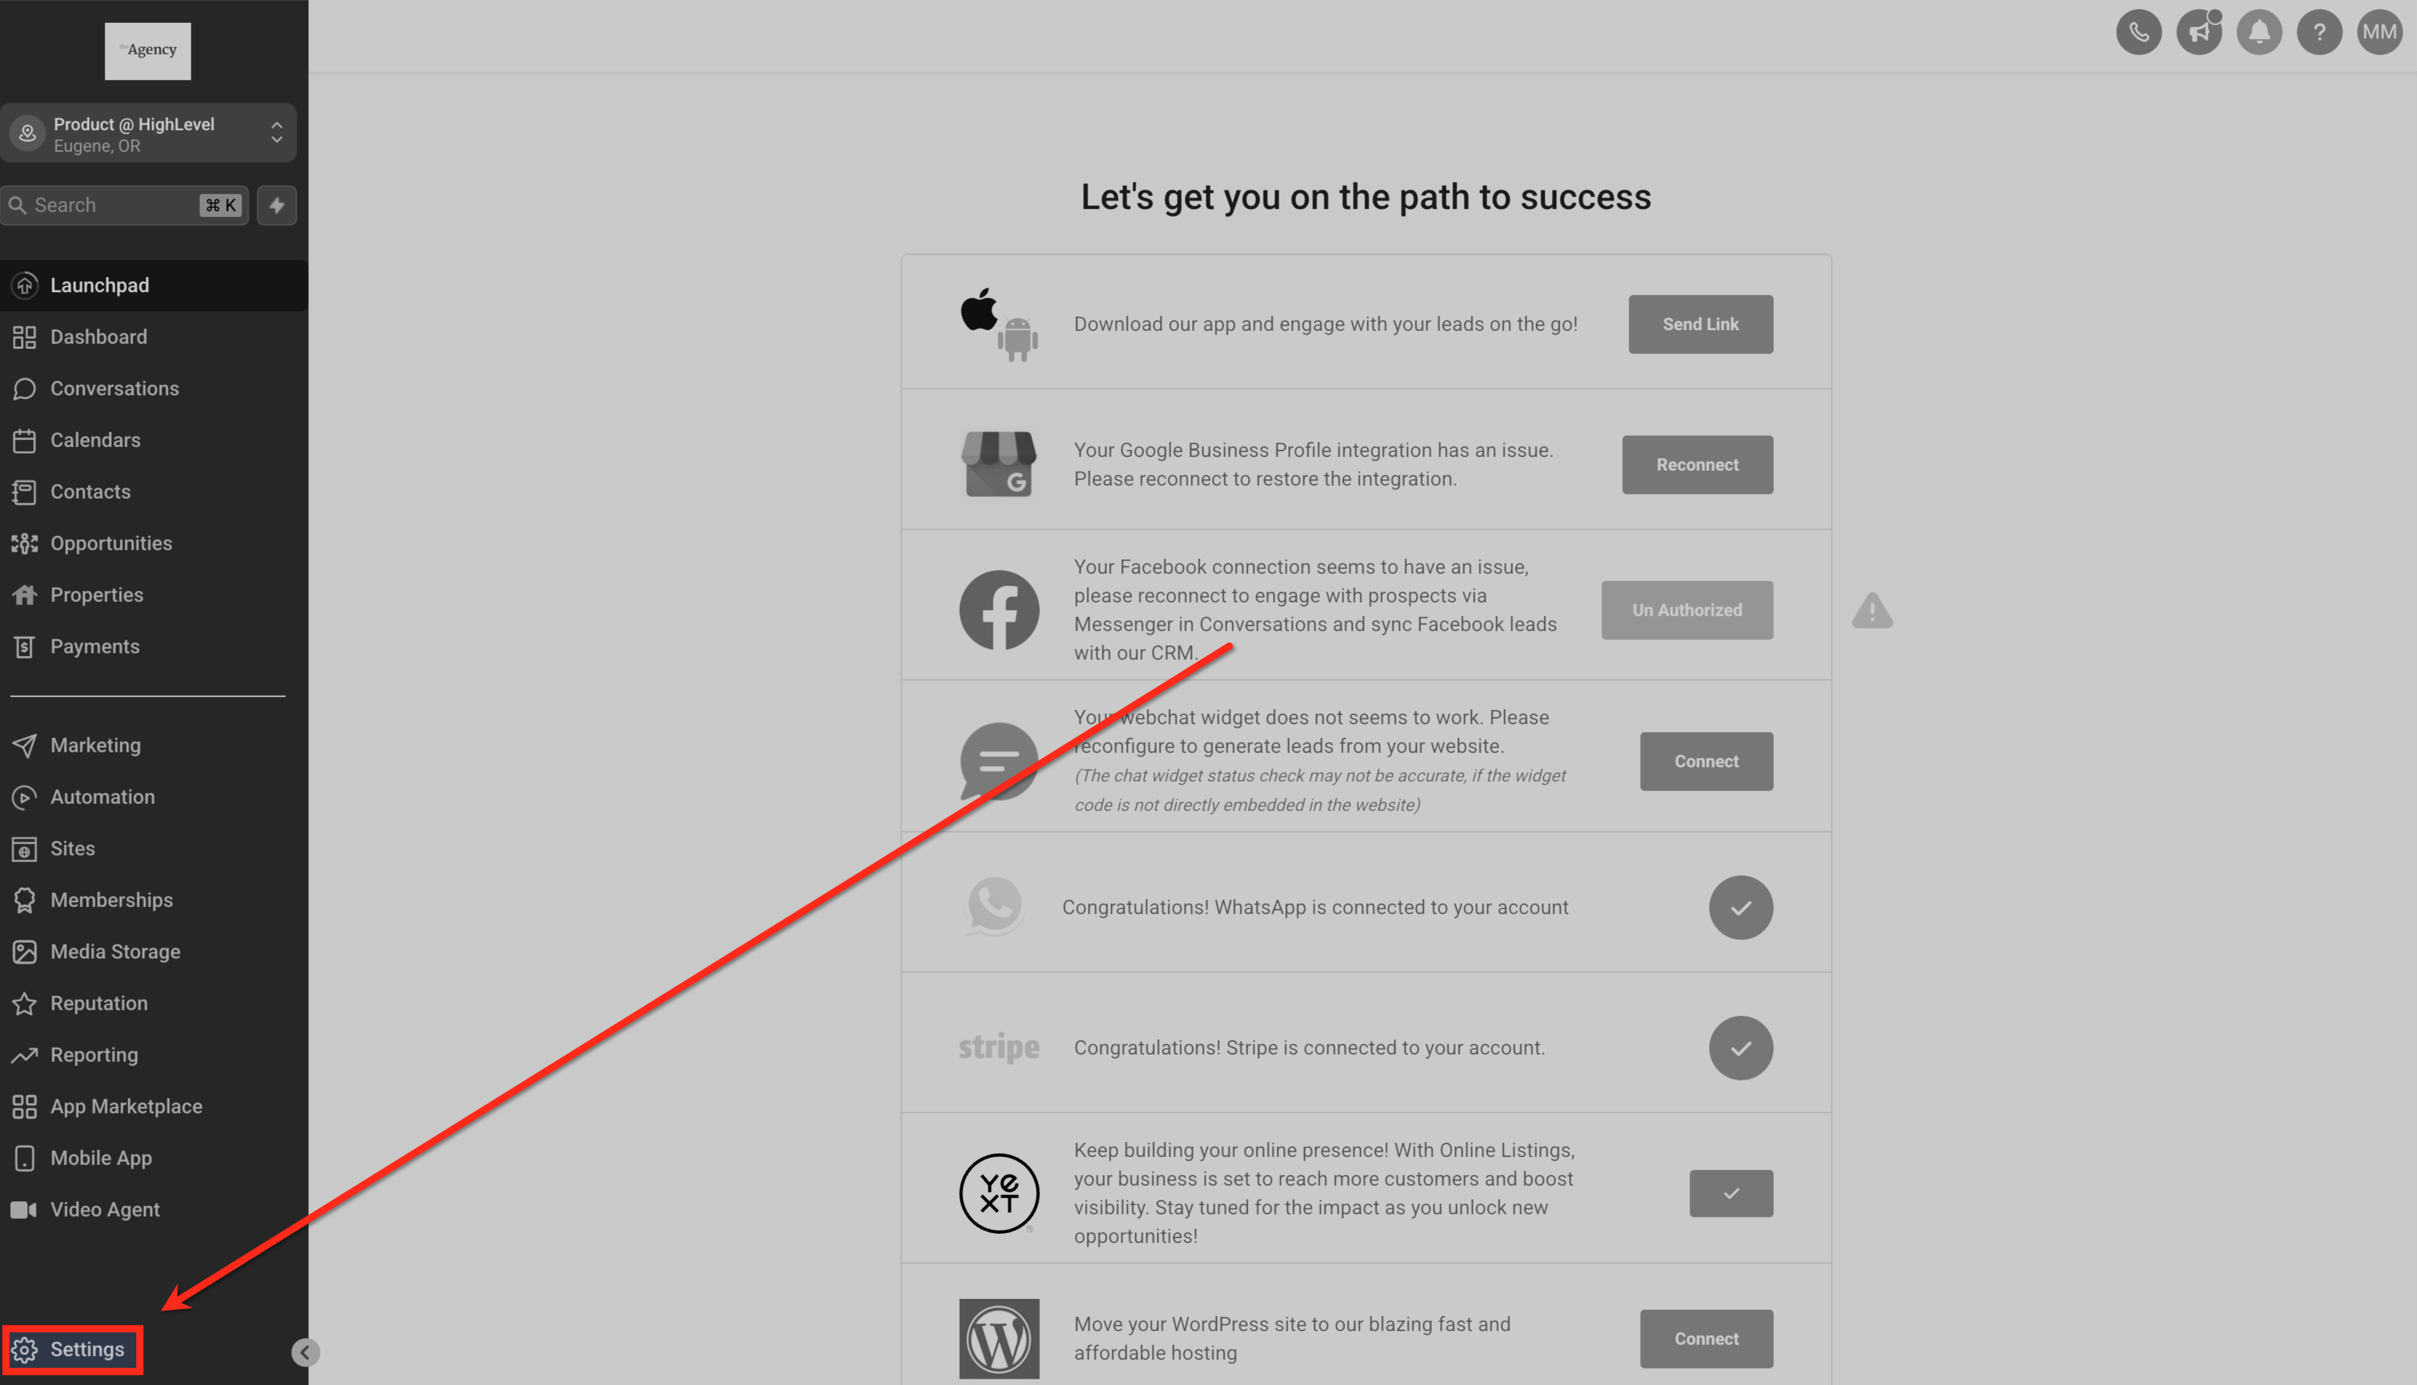Image resolution: width=2417 pixels, height=1385 pixels.
Task: Click Reconnect for Google Business Profile
Action: click(x=1697, y=465)
